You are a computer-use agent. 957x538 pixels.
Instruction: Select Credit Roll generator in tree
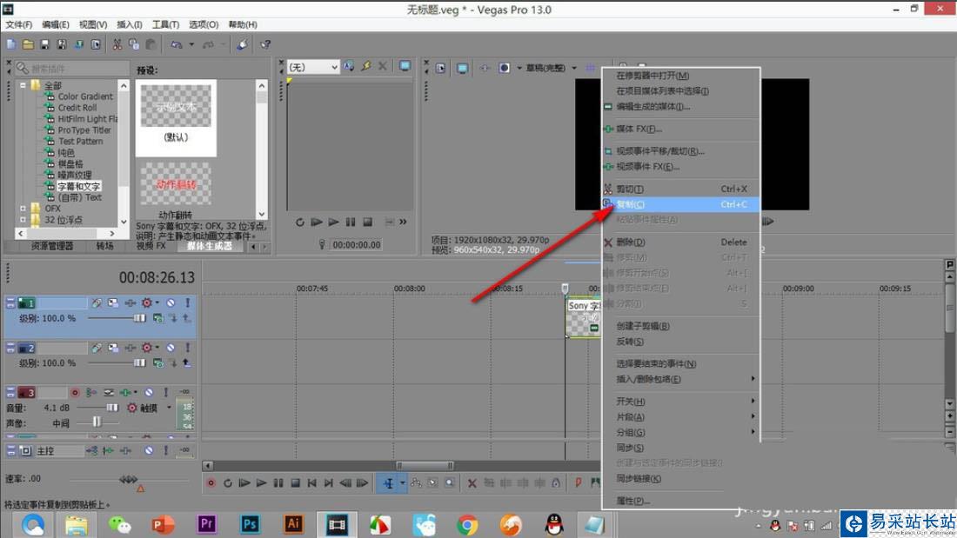[77, 108]
